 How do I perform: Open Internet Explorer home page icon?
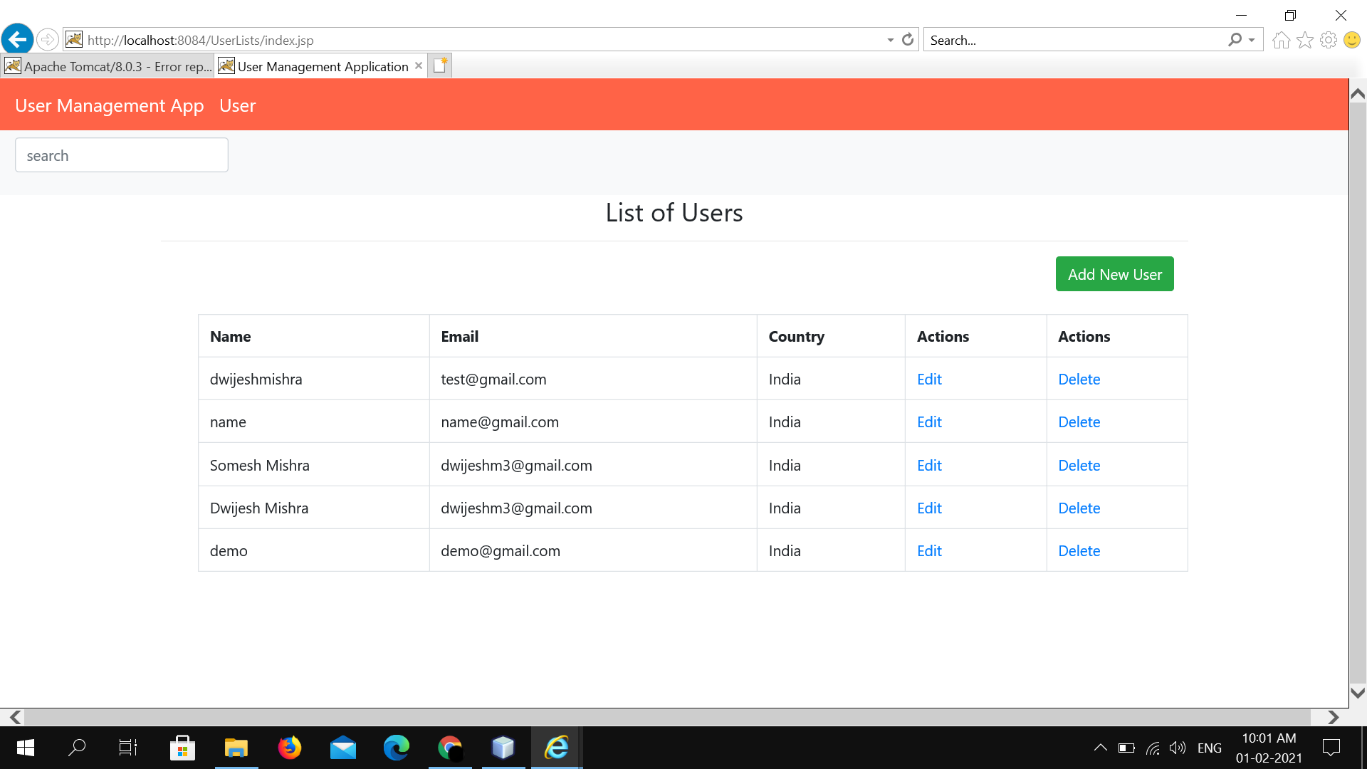(x=1280, y=40)
